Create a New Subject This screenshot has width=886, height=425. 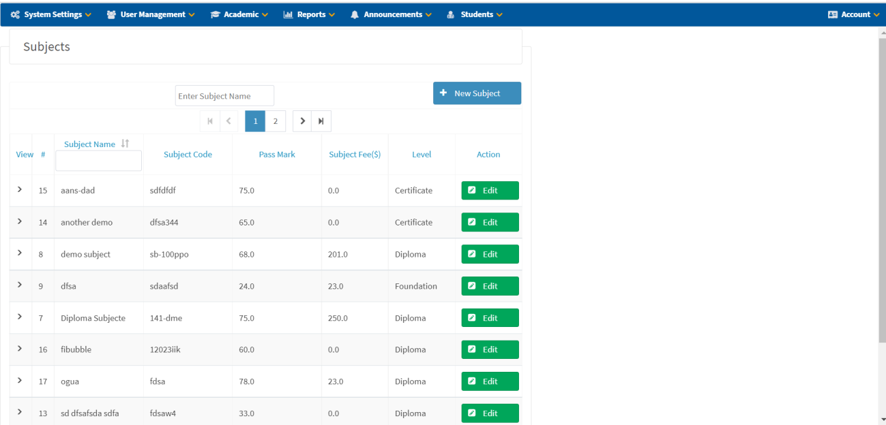(x=477, y=93)
